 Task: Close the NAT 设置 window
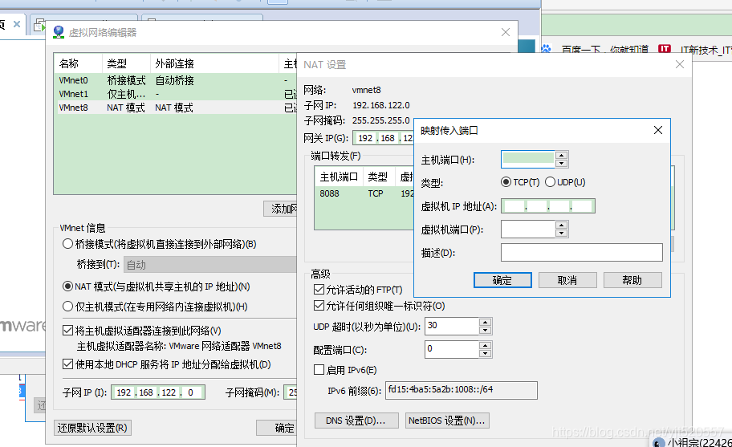(680, 64)
